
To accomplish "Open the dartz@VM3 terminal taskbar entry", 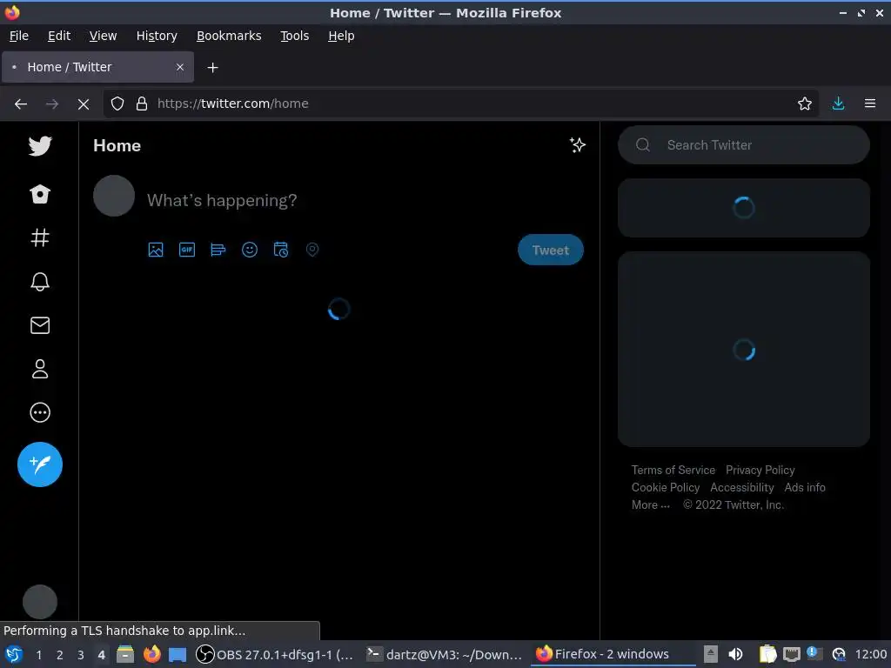I will tap(445, 654).
